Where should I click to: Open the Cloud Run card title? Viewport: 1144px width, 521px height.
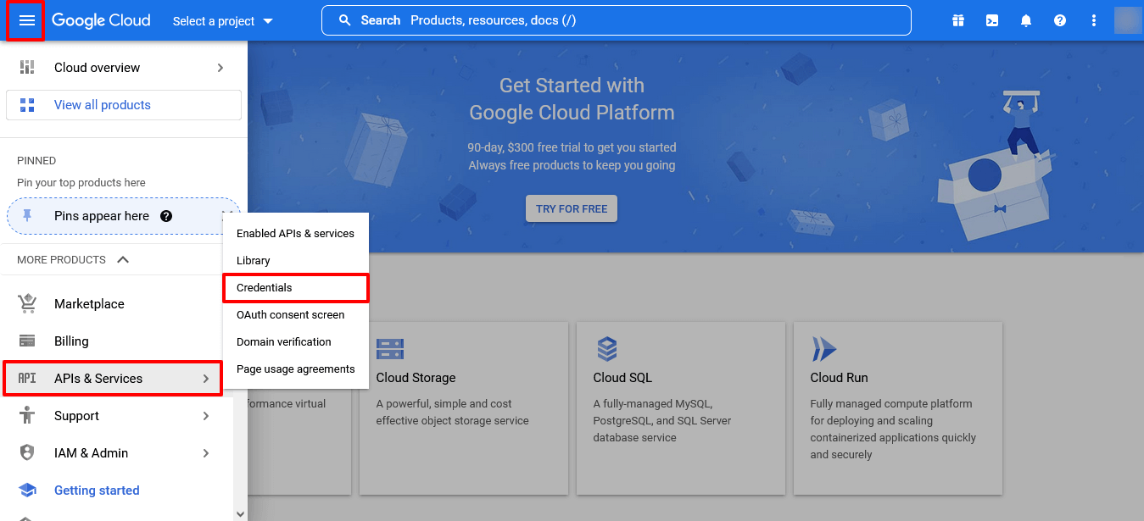click(839, 378)
